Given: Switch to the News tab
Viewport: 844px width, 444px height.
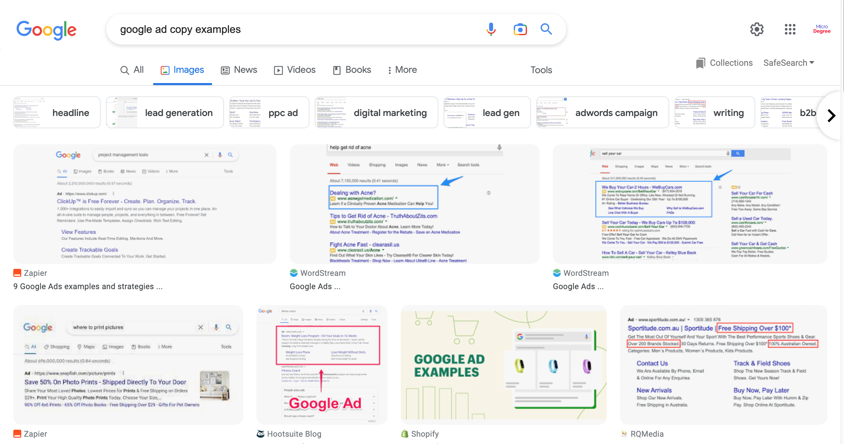Looking at the screenshot, I should click(239, 70).
